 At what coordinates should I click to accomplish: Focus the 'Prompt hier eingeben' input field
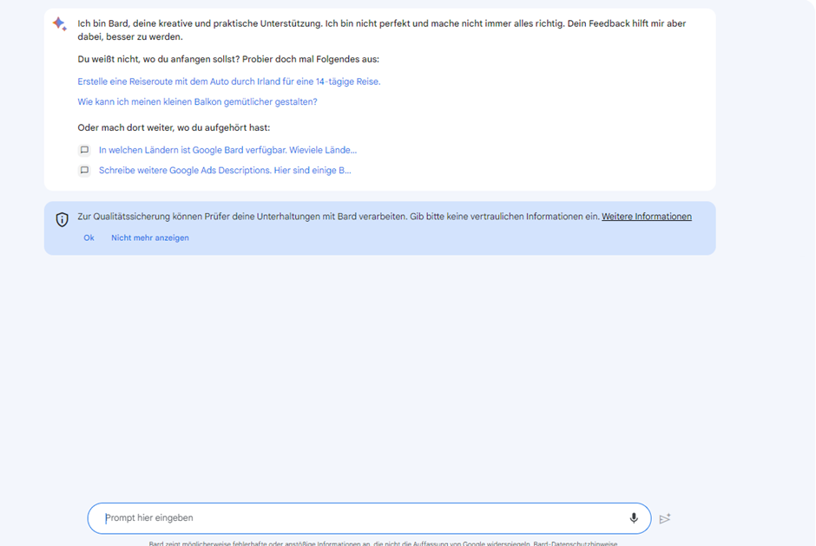[x=369, y=518]
